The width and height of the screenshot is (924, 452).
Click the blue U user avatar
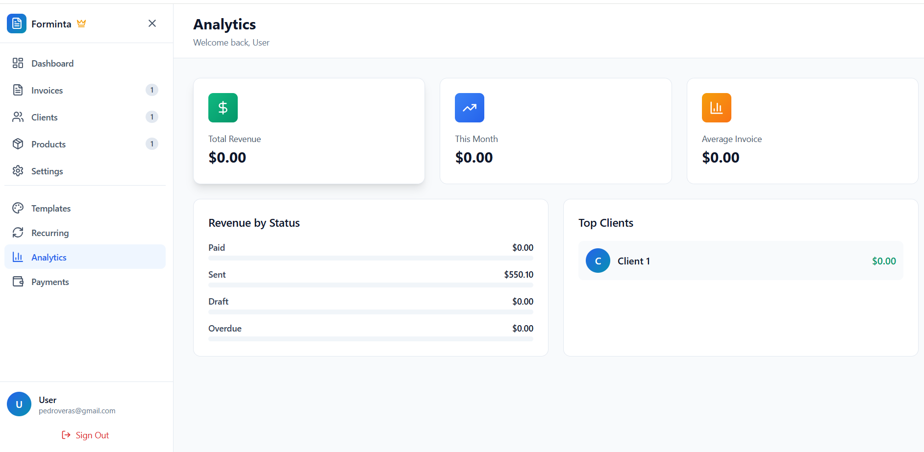point(19,404)
